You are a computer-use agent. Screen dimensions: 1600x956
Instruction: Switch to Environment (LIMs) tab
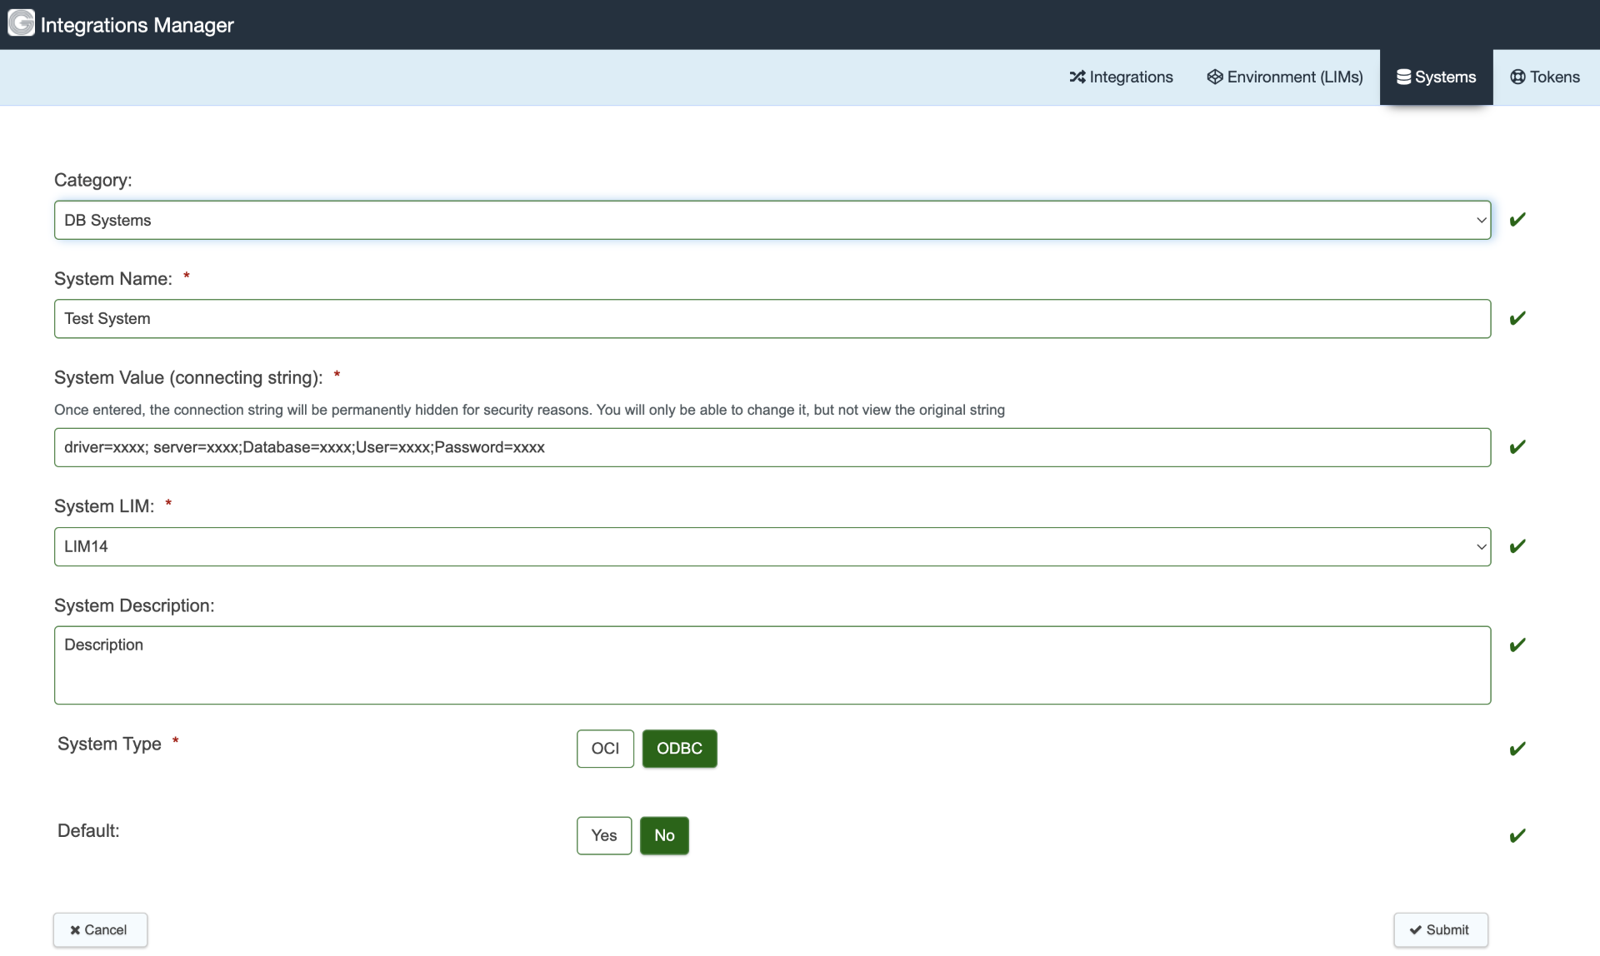[x=1285, y=77]
